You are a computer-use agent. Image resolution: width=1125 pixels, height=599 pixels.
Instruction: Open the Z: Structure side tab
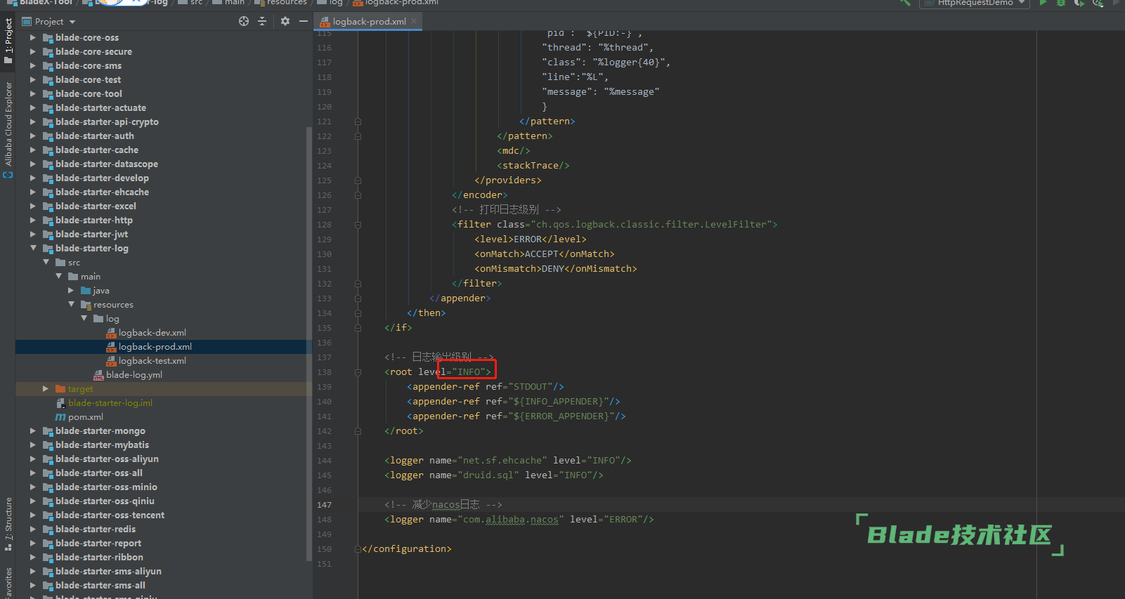point(8,523)
